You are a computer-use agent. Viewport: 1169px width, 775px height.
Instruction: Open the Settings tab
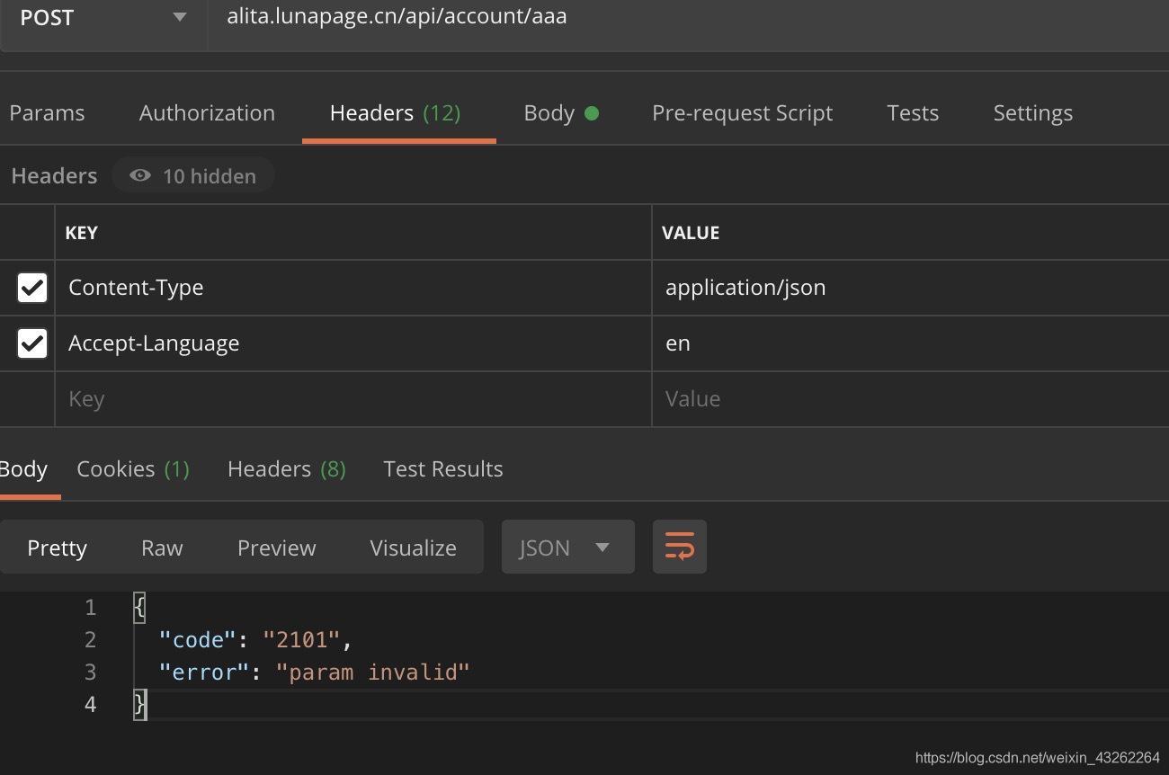[x=1032, y=113]
